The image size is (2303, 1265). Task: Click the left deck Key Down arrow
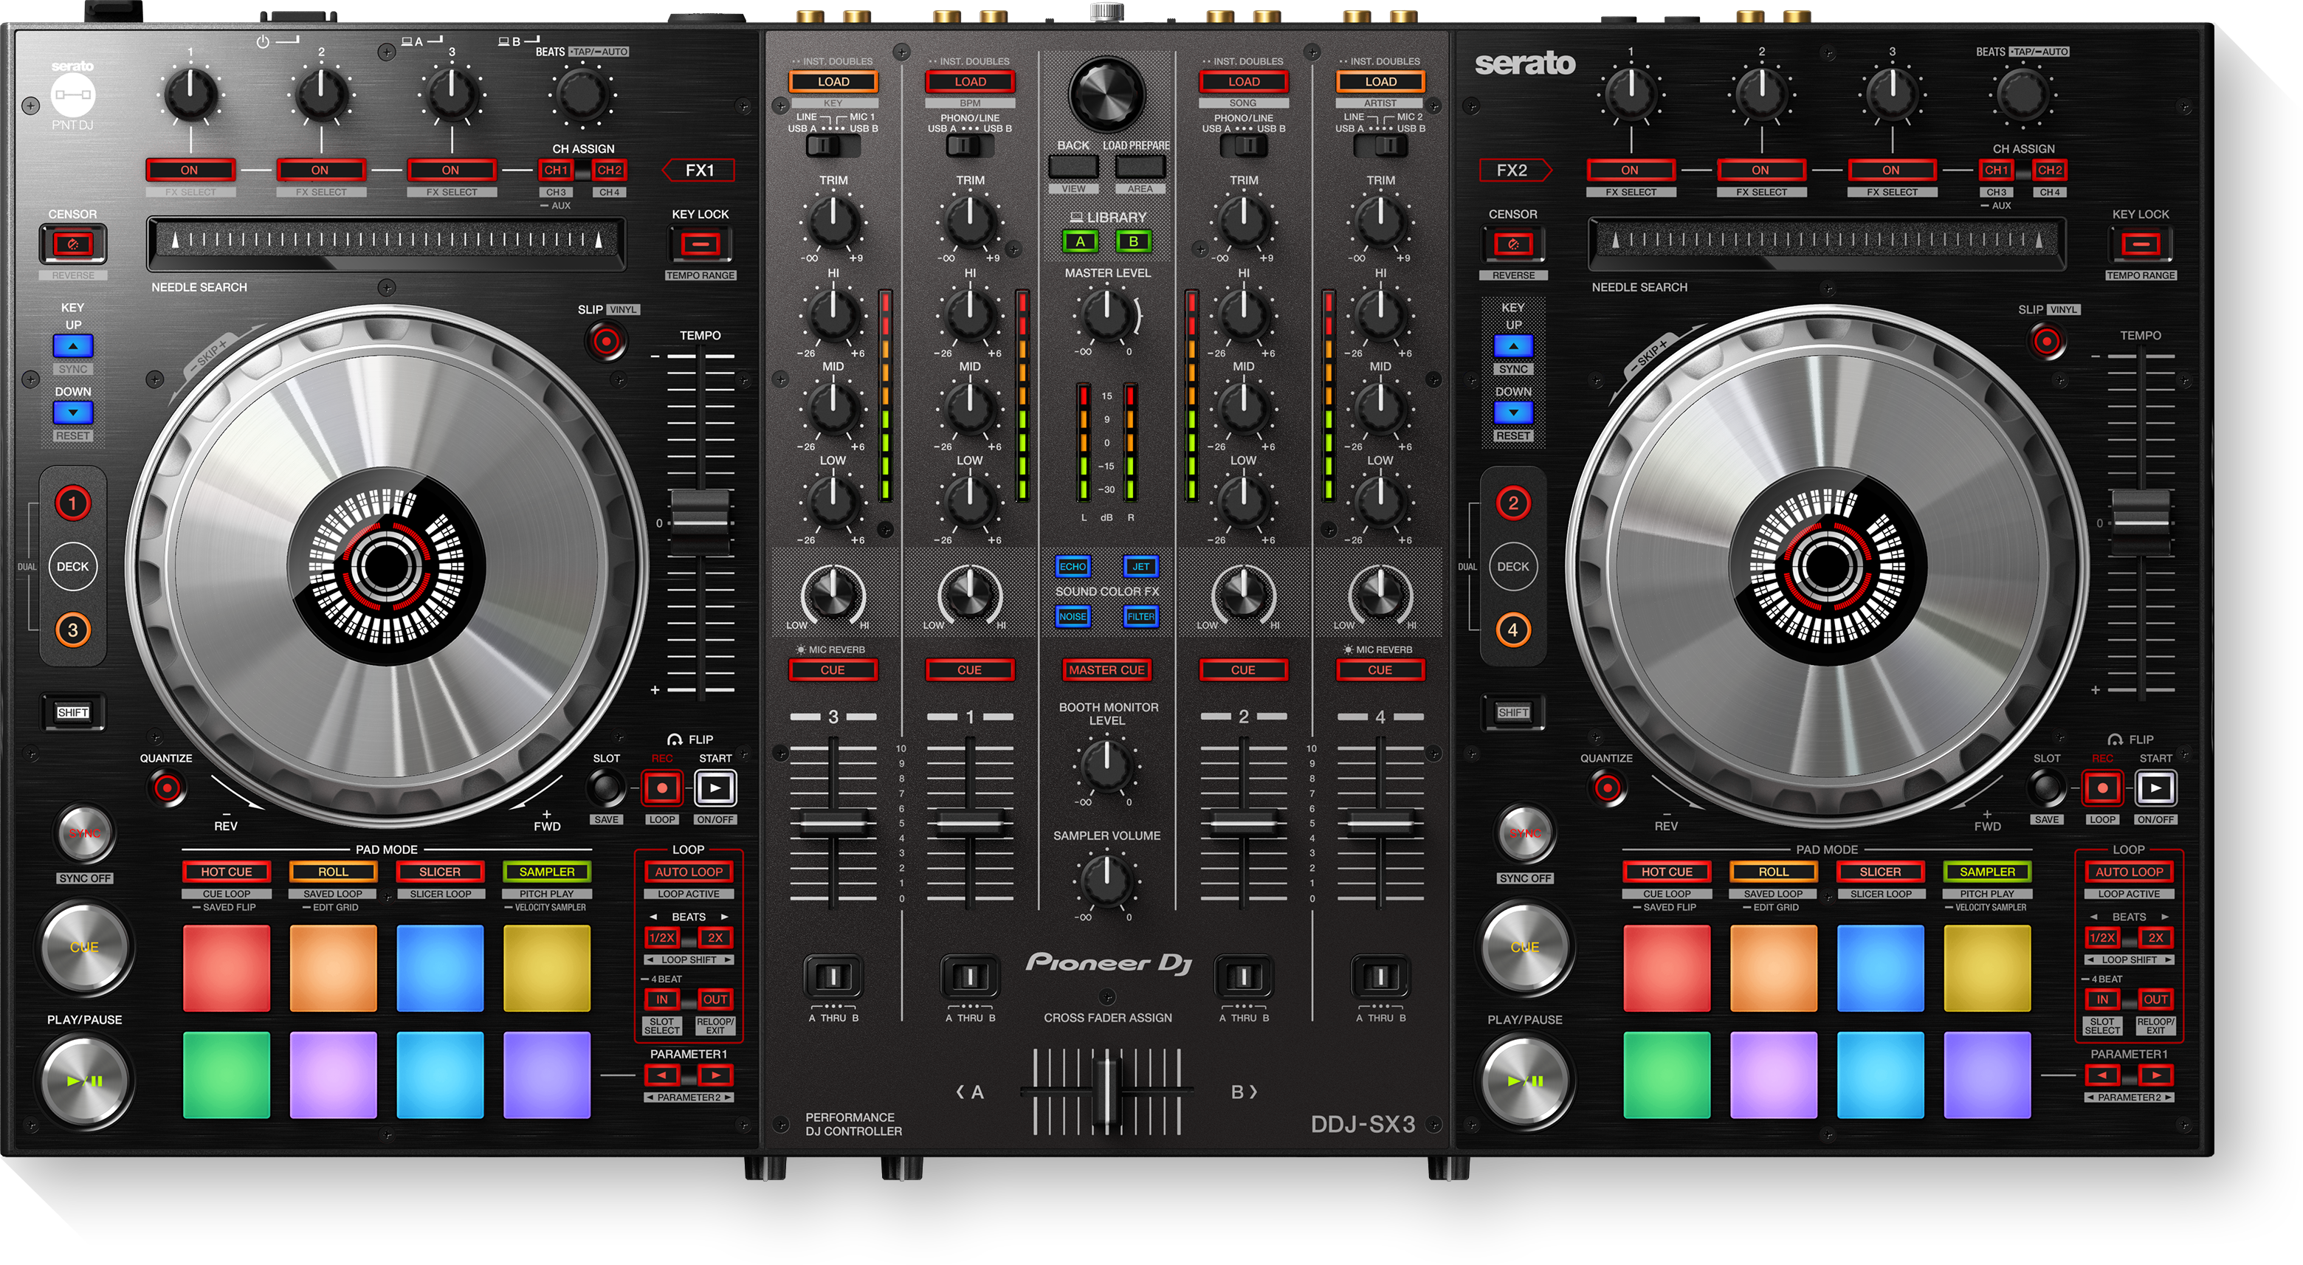click(72, 412)
